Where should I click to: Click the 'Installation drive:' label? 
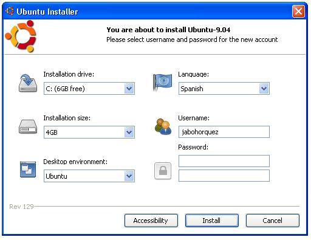click(69, 74)
